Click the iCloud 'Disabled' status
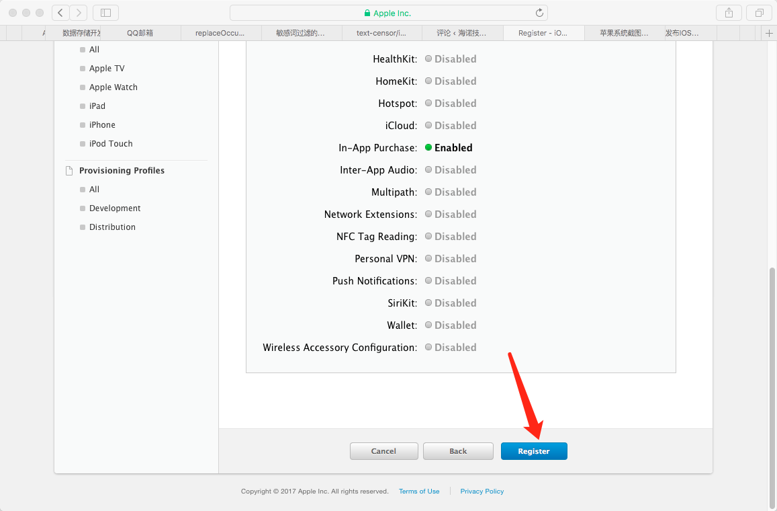777x511 pixels. 451,126
